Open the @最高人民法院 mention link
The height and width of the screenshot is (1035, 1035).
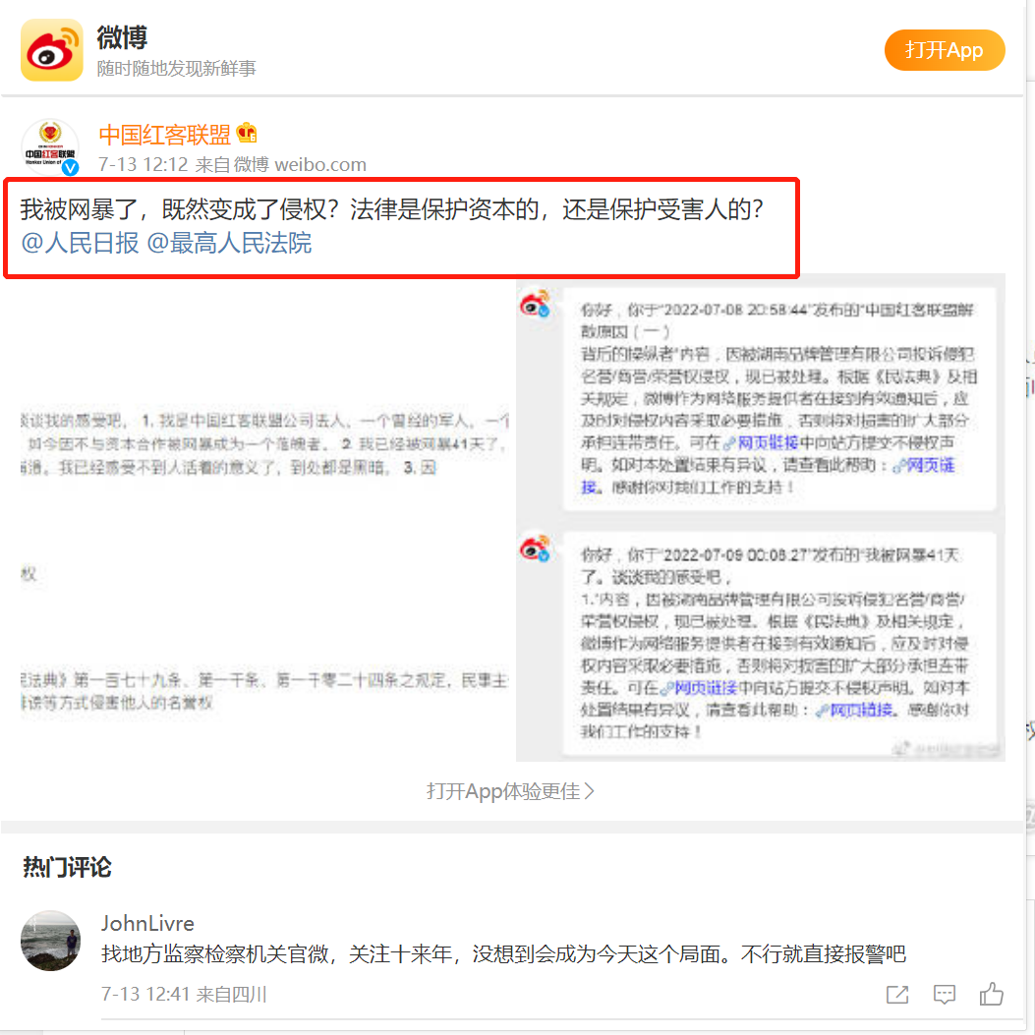pyautogui.click(x=229, y=243)
